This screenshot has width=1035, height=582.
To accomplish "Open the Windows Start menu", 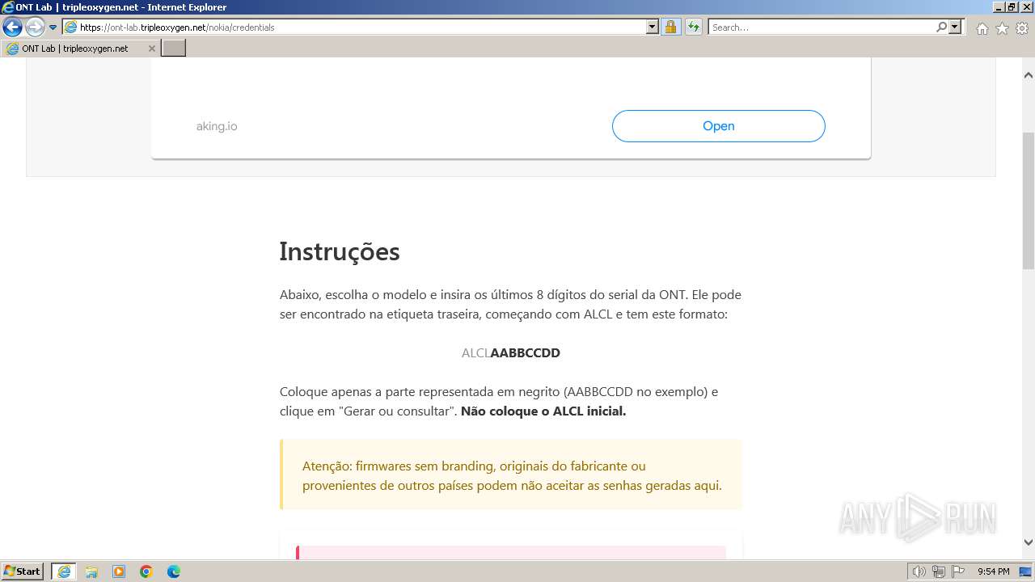I will 23,571.
